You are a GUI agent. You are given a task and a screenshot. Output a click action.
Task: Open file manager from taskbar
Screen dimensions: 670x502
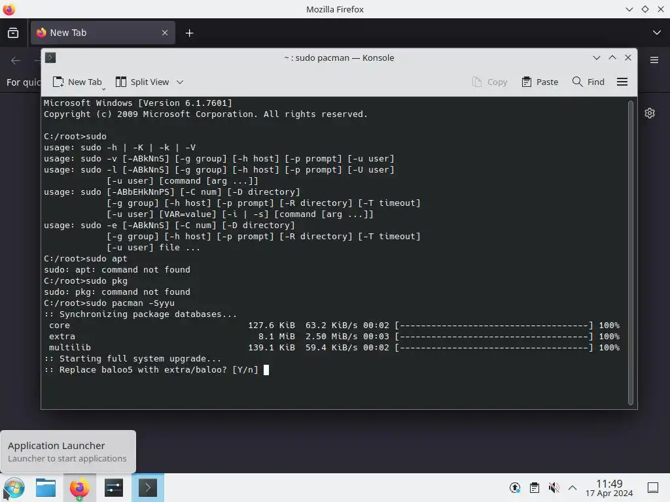(x=46, y=488)
